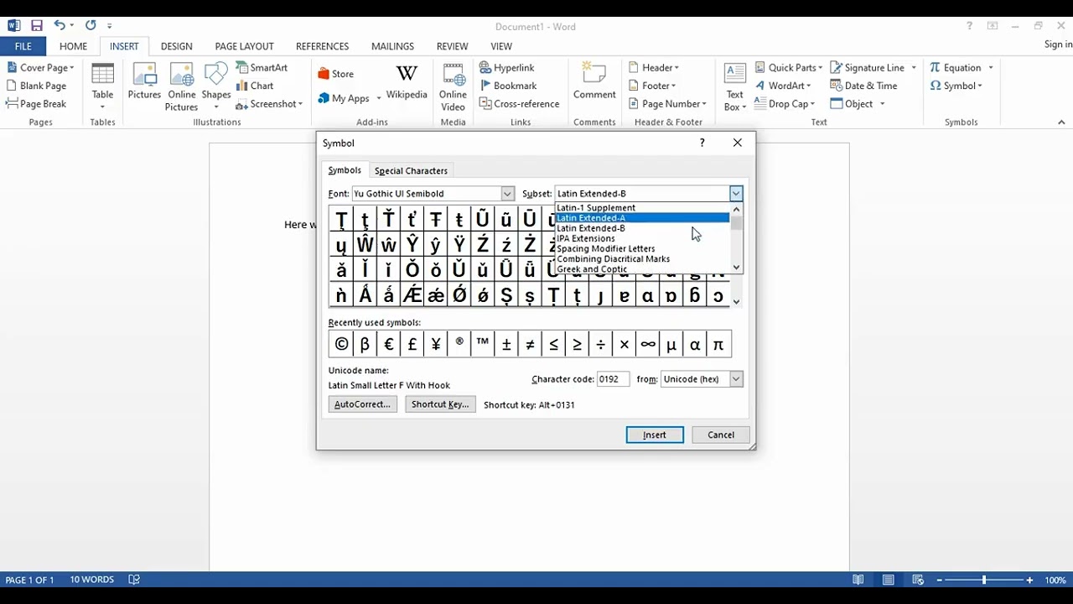This screenshot has height=604, width=1073.
Task: Add a Cross-reference
Action: pyautogui.click(x=520, y=104)
